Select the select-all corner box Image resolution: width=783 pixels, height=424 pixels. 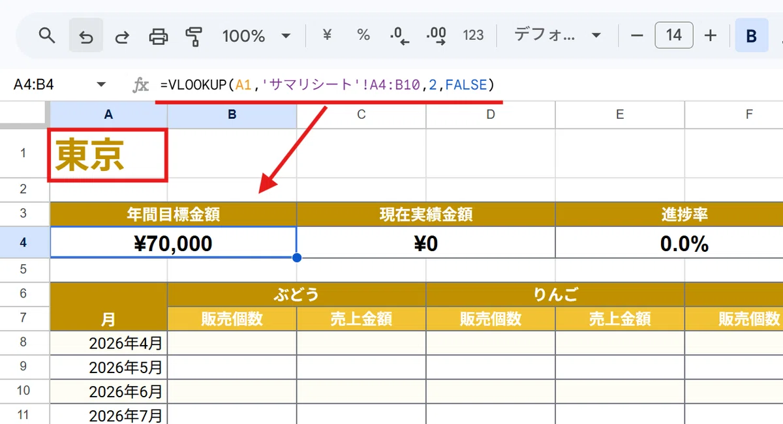(24, 115)
